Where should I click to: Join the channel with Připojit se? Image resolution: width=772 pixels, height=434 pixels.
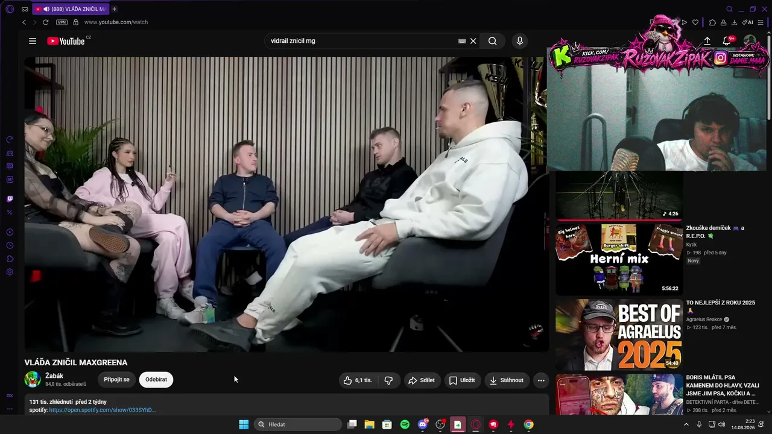116,380
